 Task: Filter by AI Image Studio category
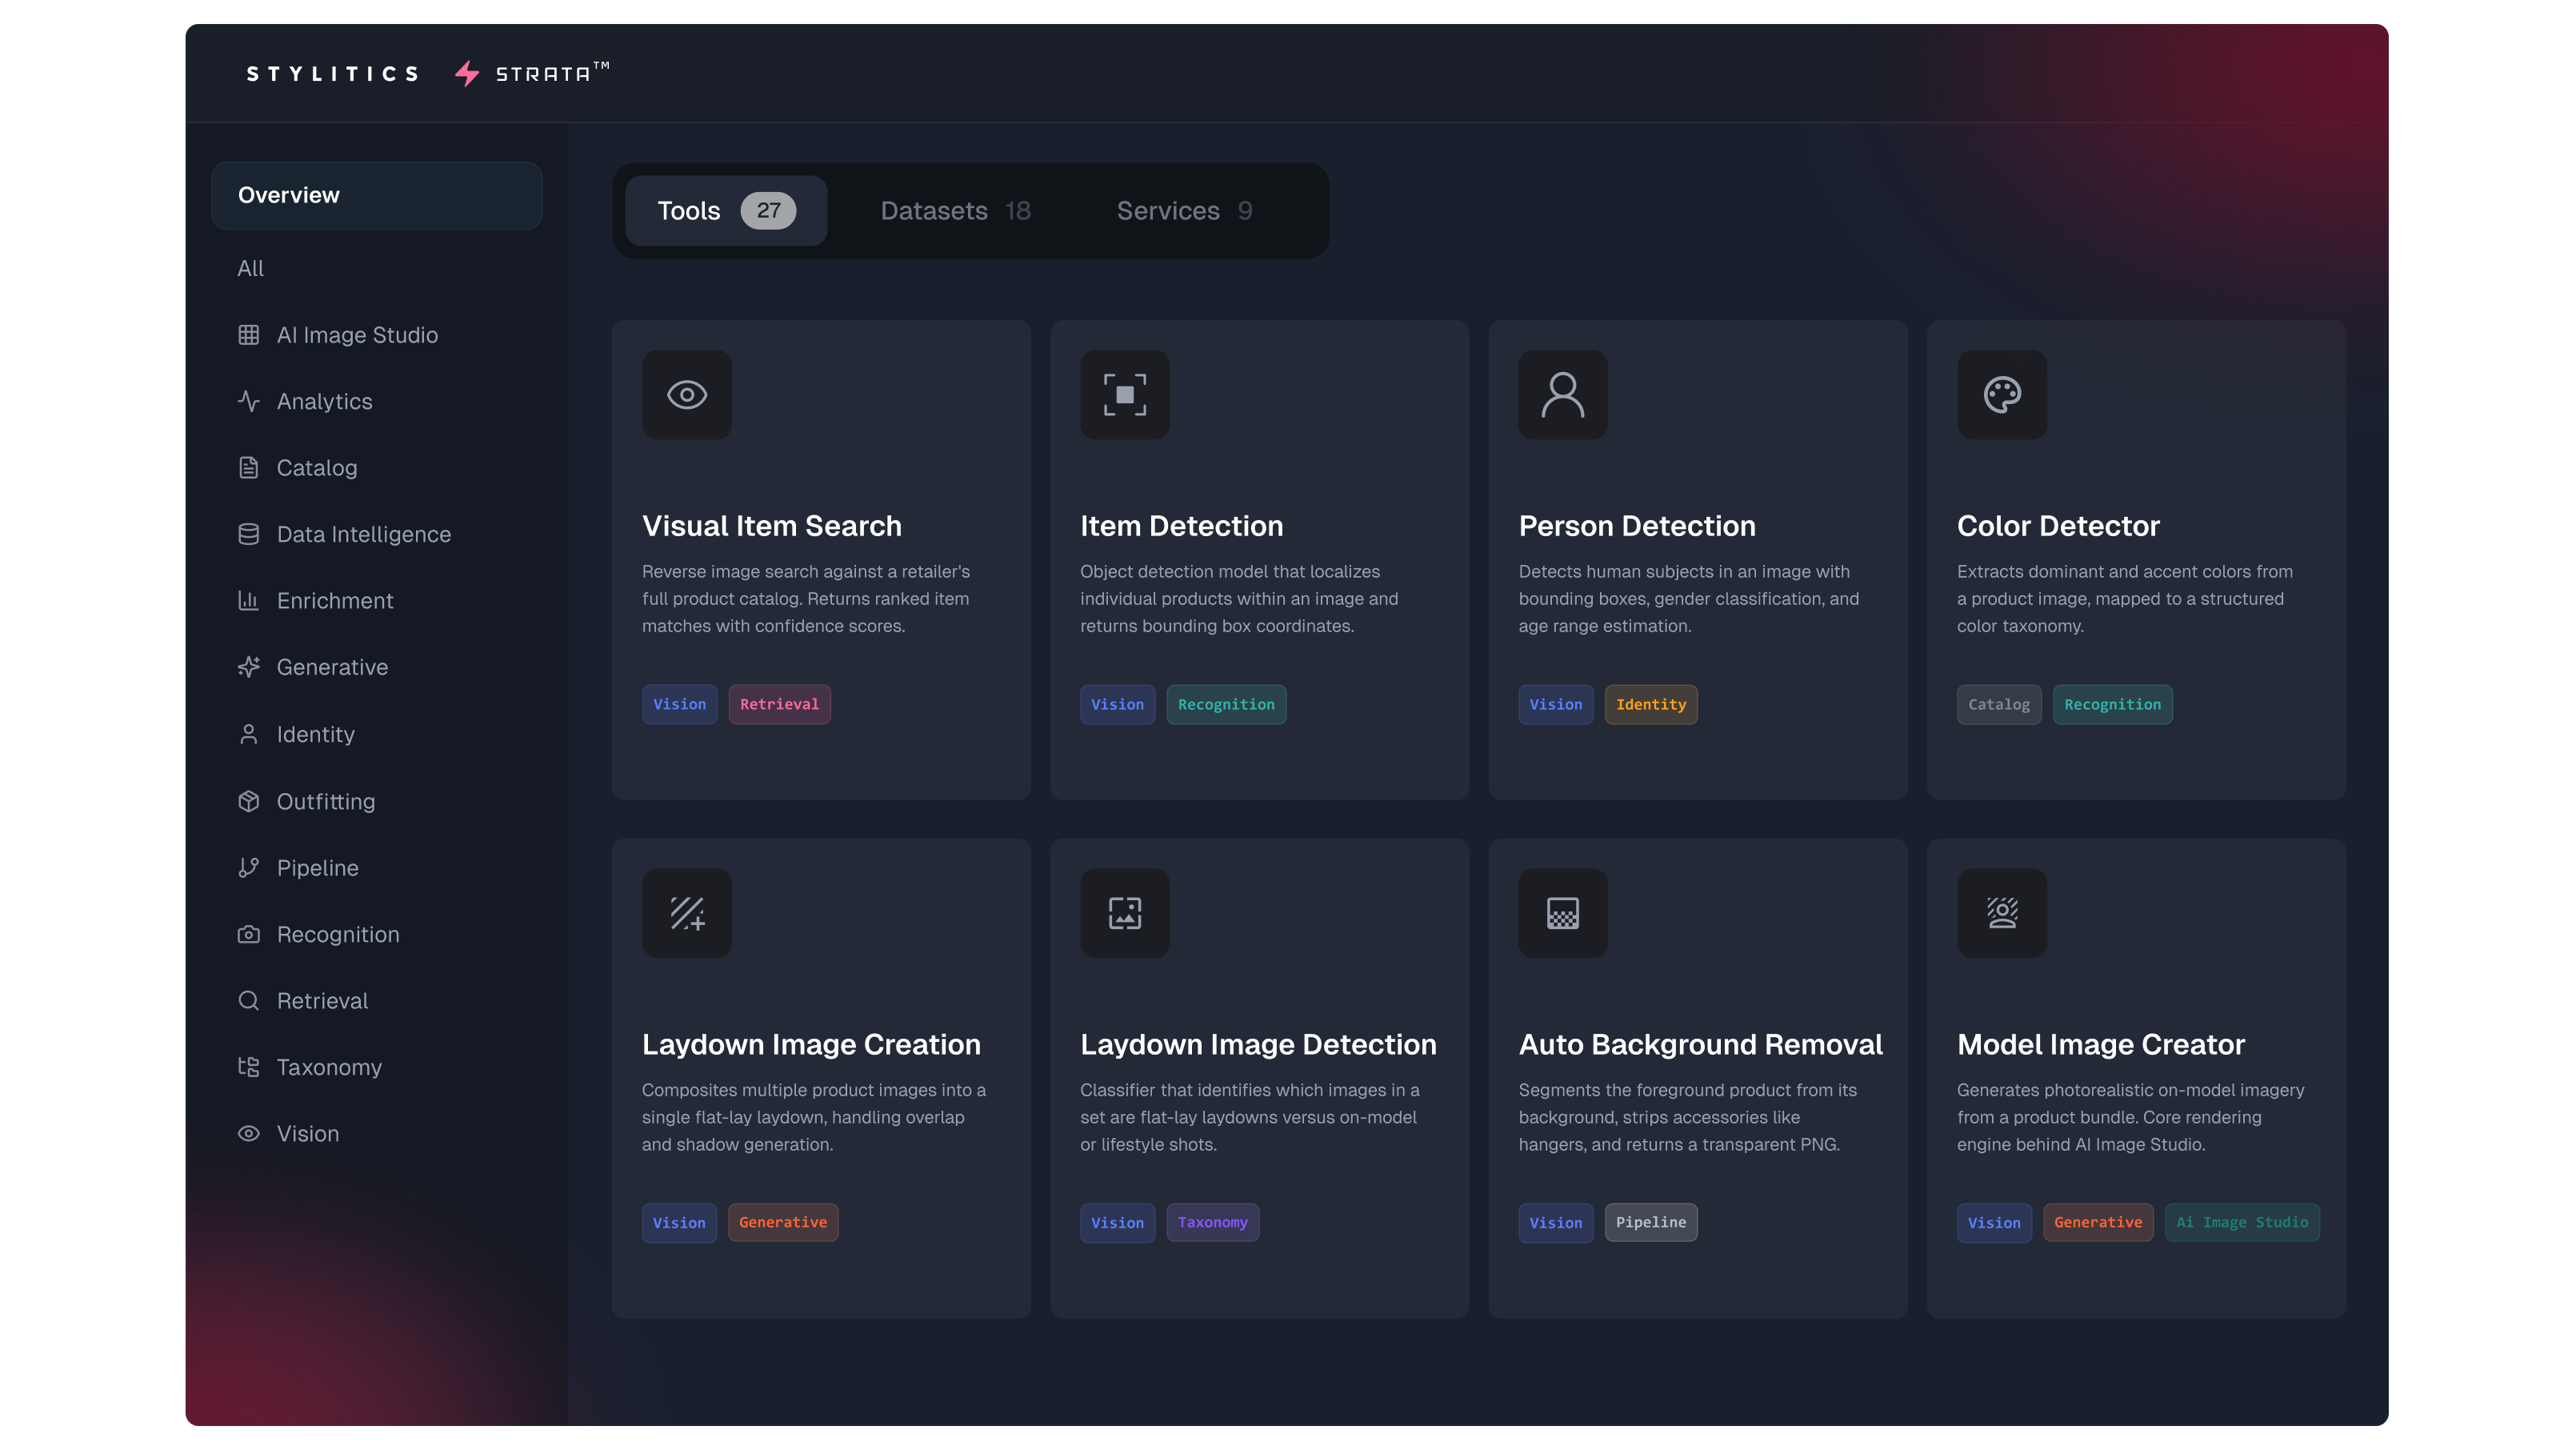[x=356, y=335]
